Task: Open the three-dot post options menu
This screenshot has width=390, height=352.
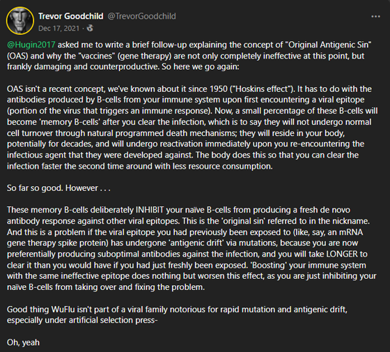Action: 375,17
